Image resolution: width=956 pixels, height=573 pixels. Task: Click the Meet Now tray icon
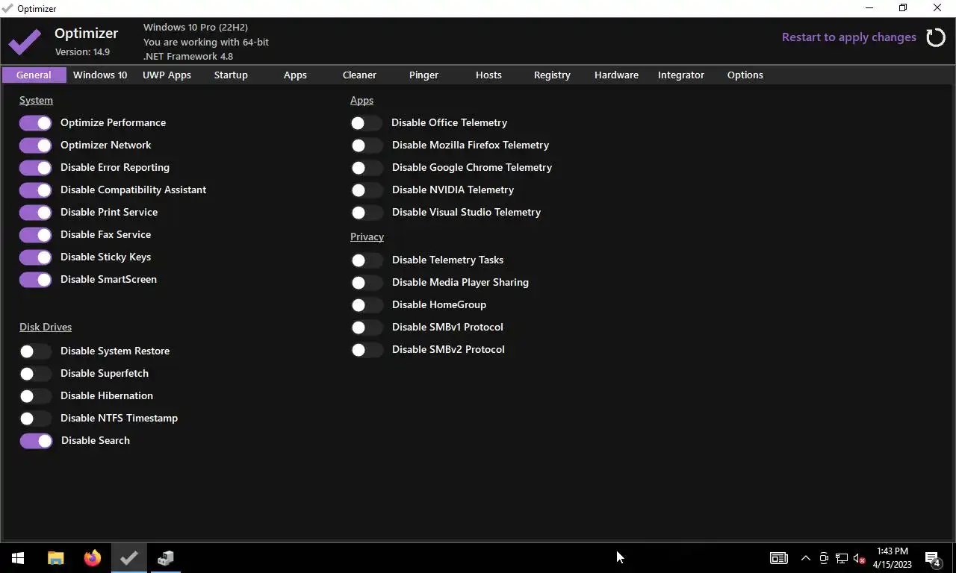coord(824,558)
